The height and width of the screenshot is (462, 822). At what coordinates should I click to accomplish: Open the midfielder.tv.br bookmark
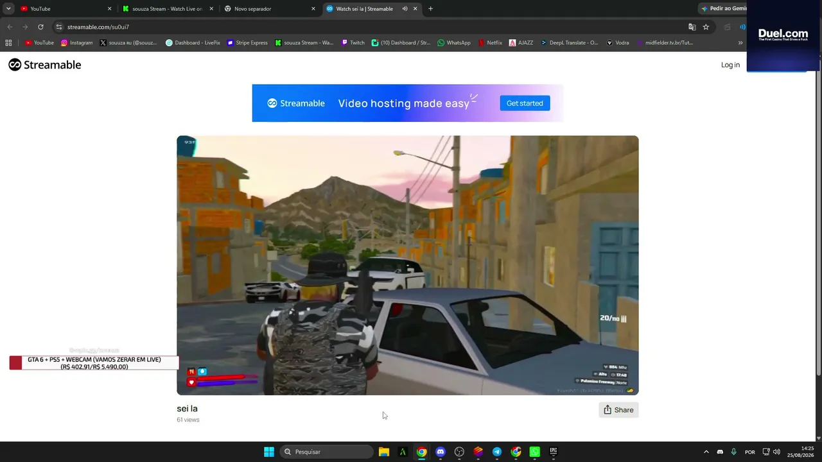(665, 43)
